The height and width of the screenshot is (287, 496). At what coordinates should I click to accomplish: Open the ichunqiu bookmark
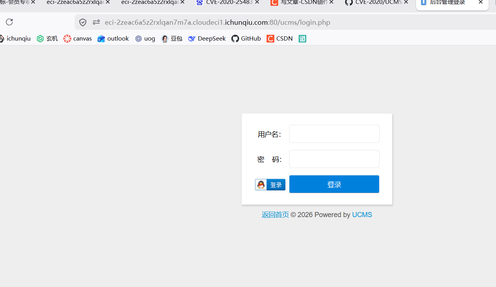coord(15,39)
